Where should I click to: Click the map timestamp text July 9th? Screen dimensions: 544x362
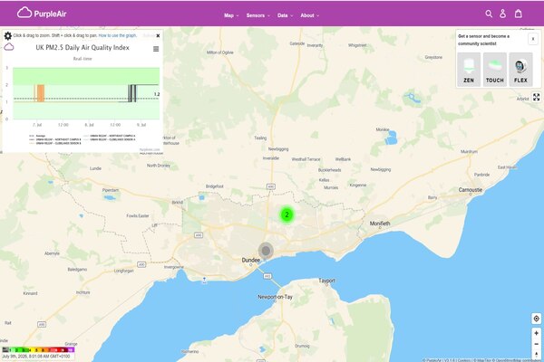coord(36,356)
